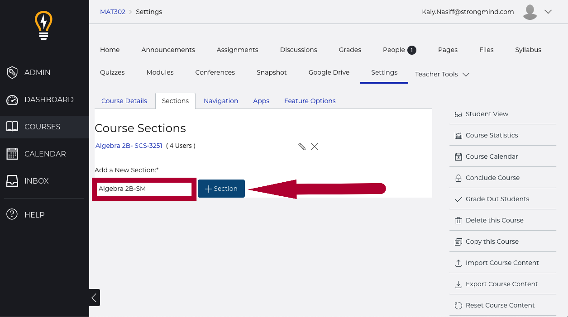Select the Sections tab
Viewport: 568px width, 317px height.
point(175,101)
